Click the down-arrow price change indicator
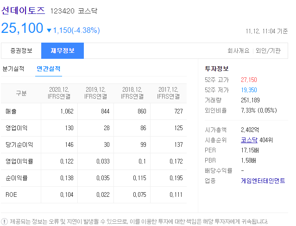This screenshot has height=226, width=296. (x=49, y=30)
